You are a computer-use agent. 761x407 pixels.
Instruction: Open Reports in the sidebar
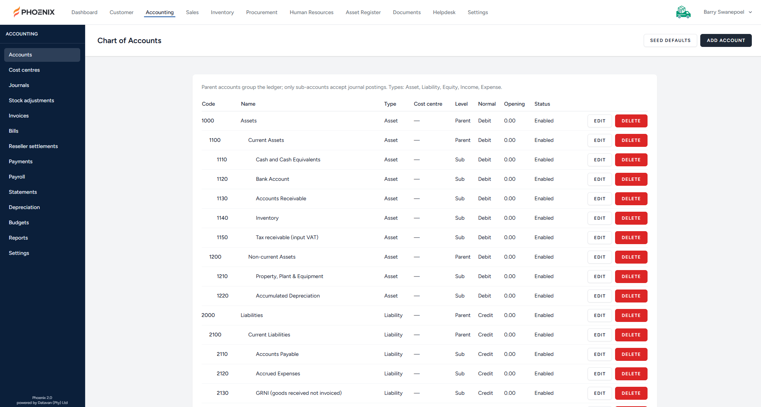coord(42,238)
